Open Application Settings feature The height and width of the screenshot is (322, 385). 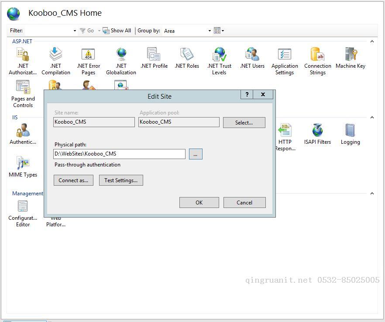coord(285,61)
